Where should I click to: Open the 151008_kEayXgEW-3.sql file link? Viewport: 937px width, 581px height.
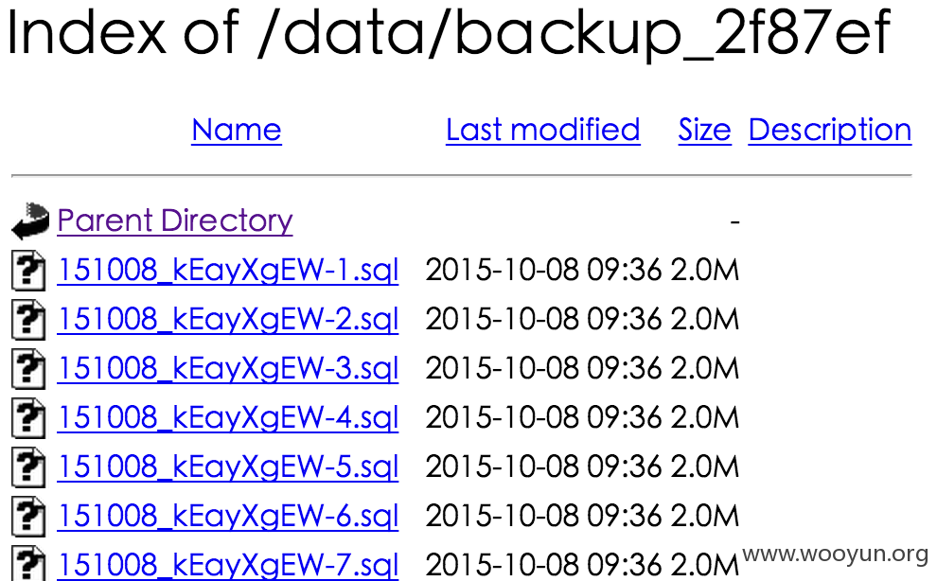click(x=228, y=369)
